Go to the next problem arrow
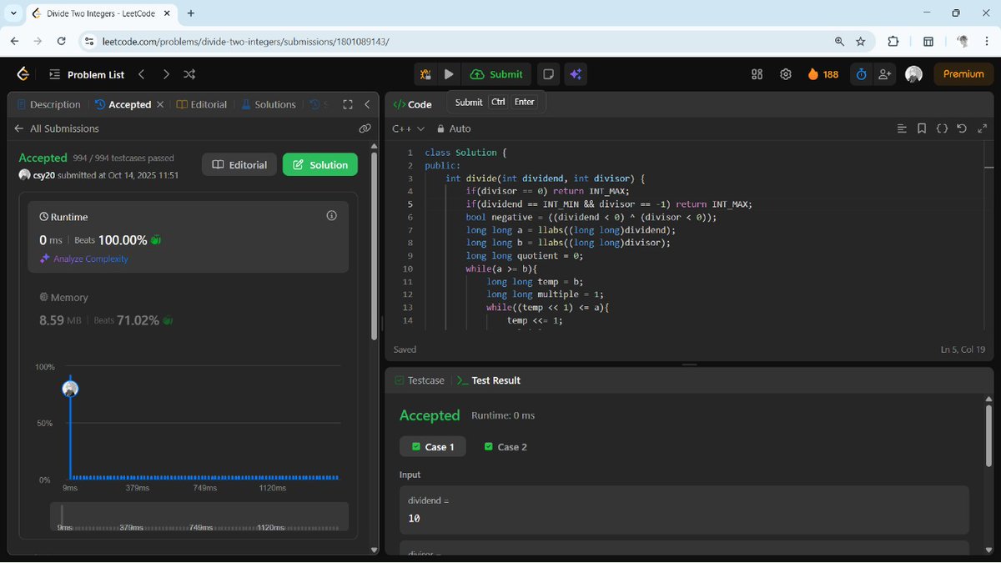Image resolution: width=1001 pixels, height=563 pixels. (x=166, y=74)
